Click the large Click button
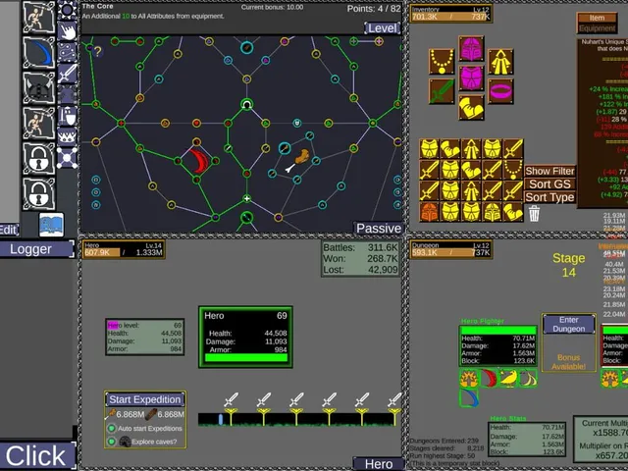Screen dimensions: 628x471 coord(37,455)
